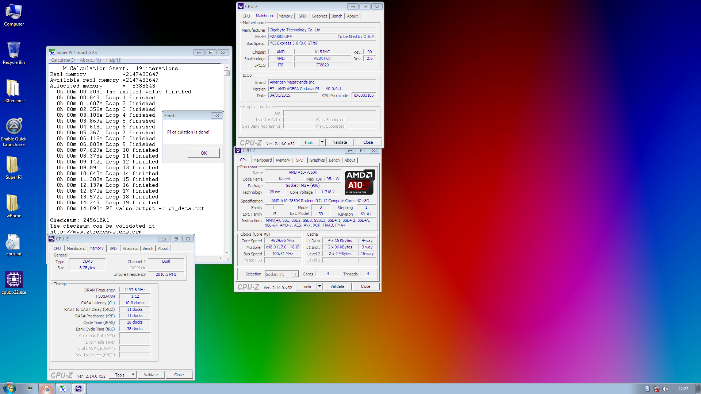Switch to Memory tab in Mainboard CPU-Z window
The width and height of the screenshot is (701, 394).
click(286, 16)
